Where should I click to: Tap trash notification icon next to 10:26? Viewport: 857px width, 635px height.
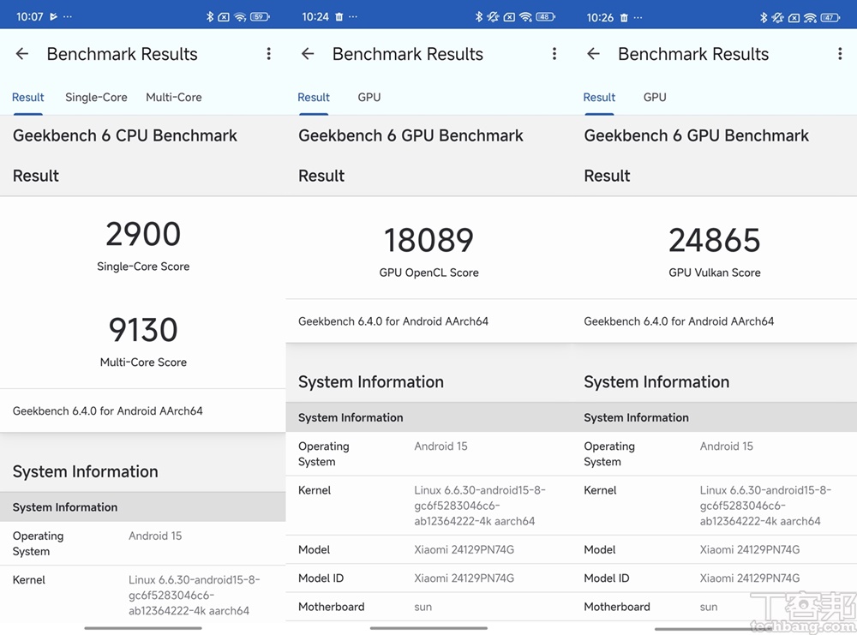624,17
